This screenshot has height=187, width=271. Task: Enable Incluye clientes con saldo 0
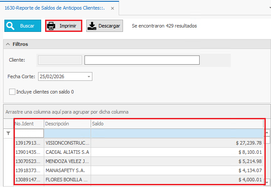coord(12,92)
